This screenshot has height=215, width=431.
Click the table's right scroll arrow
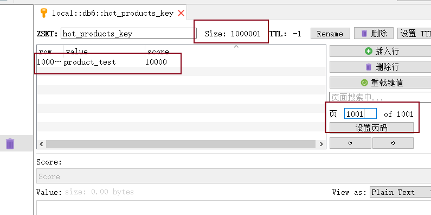click(x=321, y=144)
